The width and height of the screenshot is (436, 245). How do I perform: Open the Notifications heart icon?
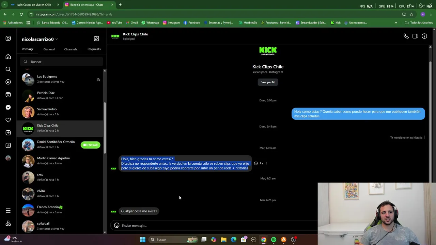click(8, 120)
